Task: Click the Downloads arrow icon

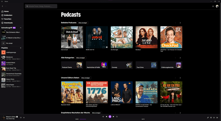Action: (2, 23)
